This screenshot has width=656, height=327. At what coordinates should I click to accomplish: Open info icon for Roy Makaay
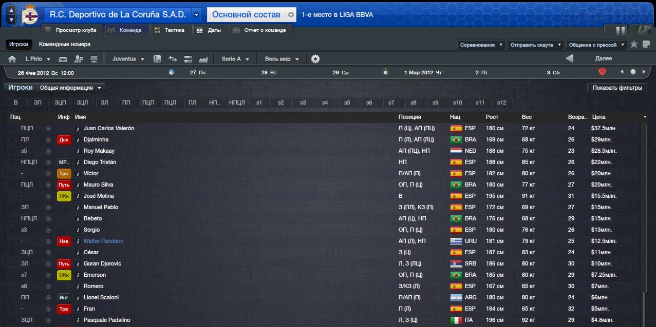tap(78, 151)
